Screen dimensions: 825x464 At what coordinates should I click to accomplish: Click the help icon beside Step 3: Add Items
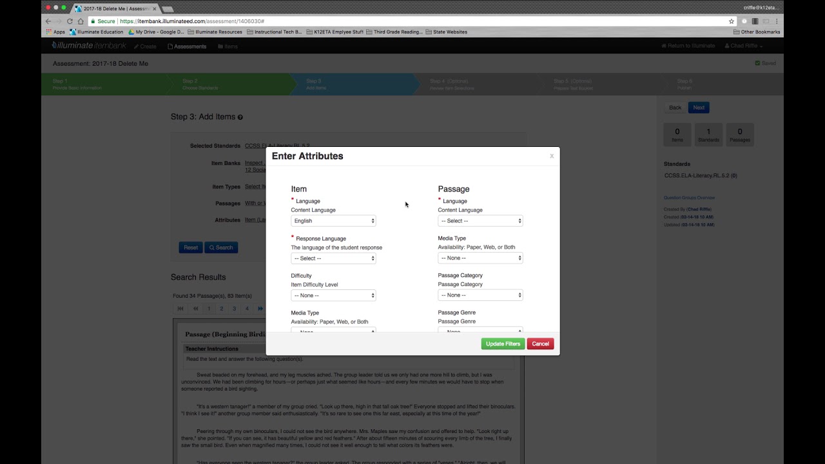[x=240, y=117]
